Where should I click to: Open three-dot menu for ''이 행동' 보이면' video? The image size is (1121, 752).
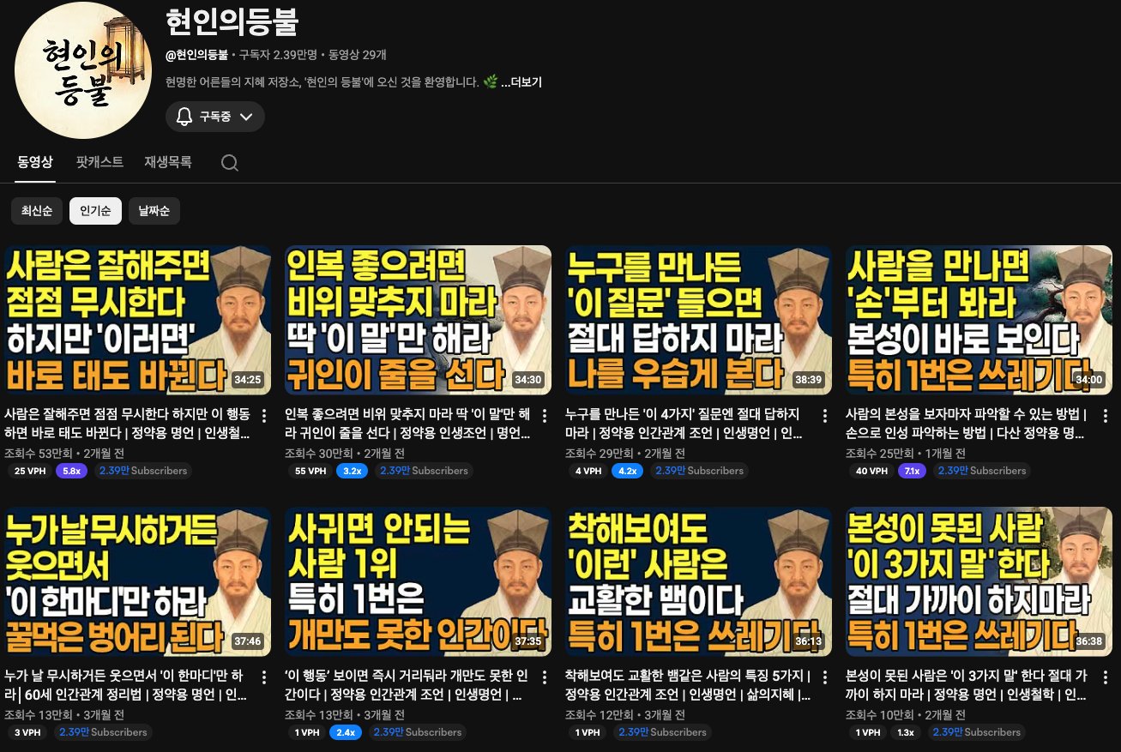tap(545, 678)
